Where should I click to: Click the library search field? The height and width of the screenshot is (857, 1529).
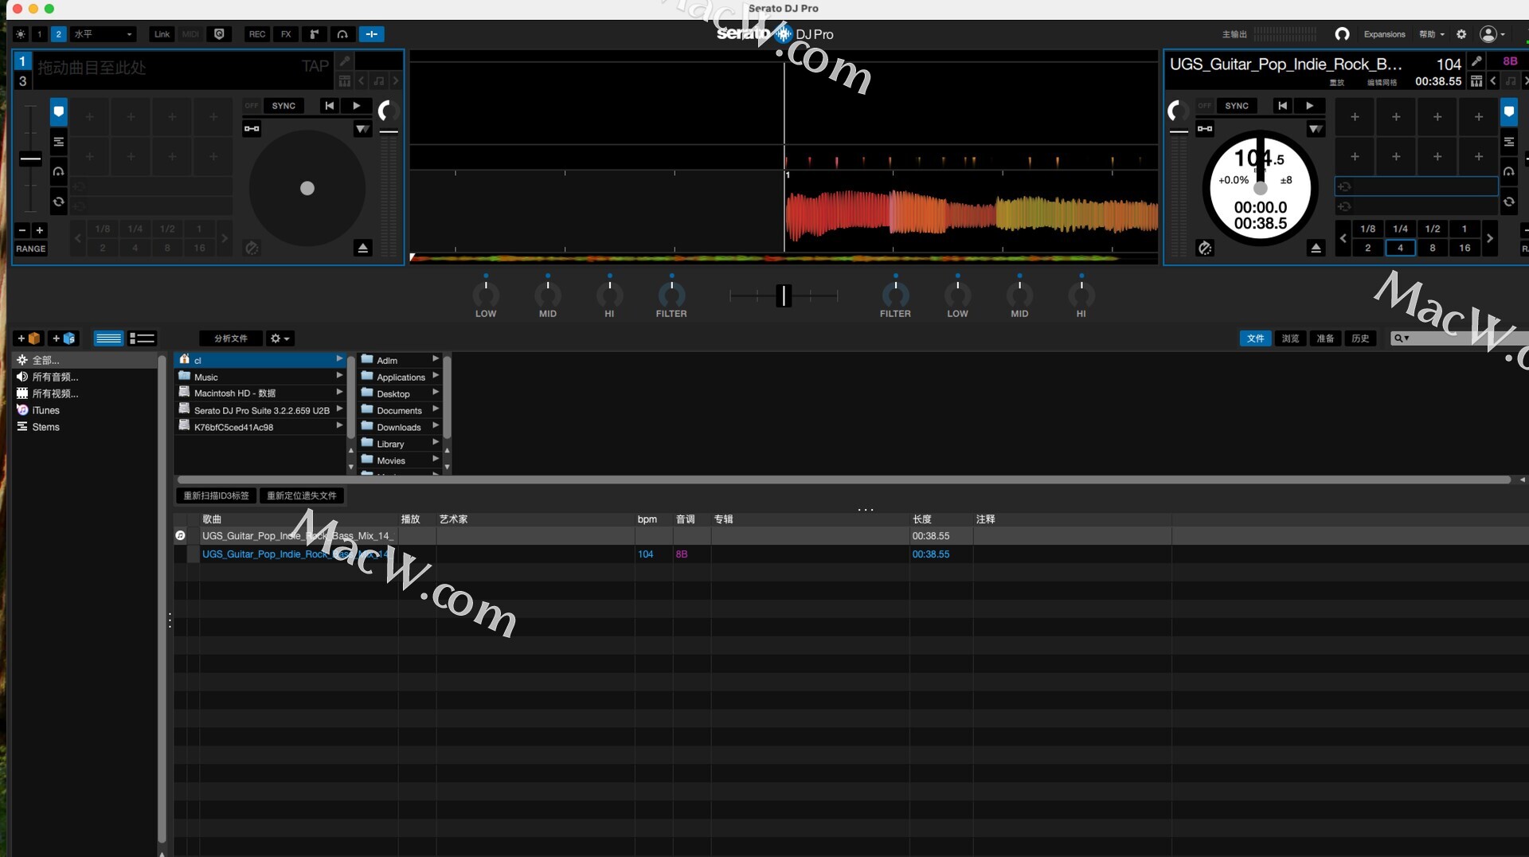(x=1459, y=338)
